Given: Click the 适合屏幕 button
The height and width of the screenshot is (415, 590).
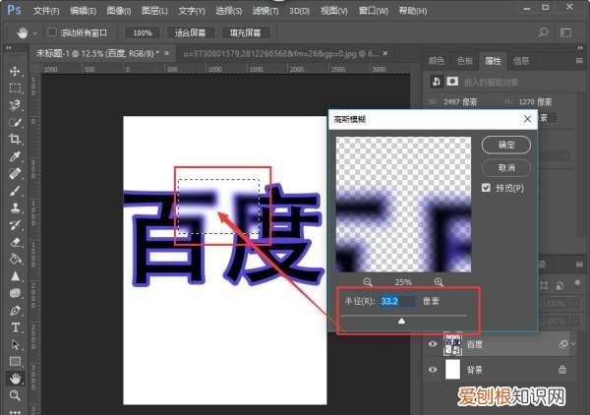Looking at the screenshot, I should (190, 32).
